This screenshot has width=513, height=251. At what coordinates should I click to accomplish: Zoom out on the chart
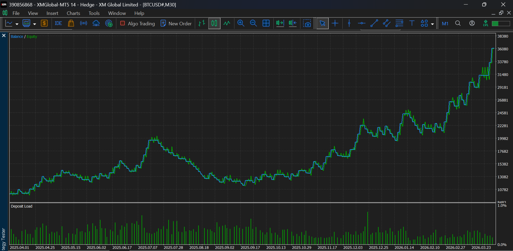253,23
